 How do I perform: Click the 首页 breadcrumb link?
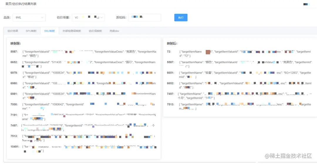9,4
